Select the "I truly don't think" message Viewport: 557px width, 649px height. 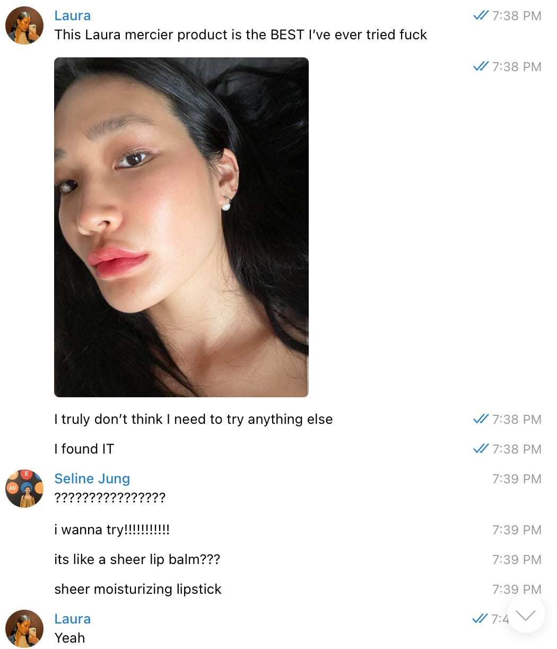(194, 420)
